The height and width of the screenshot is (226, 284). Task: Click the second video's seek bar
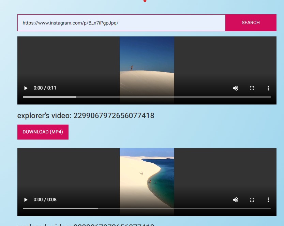[x=147, y=208]
